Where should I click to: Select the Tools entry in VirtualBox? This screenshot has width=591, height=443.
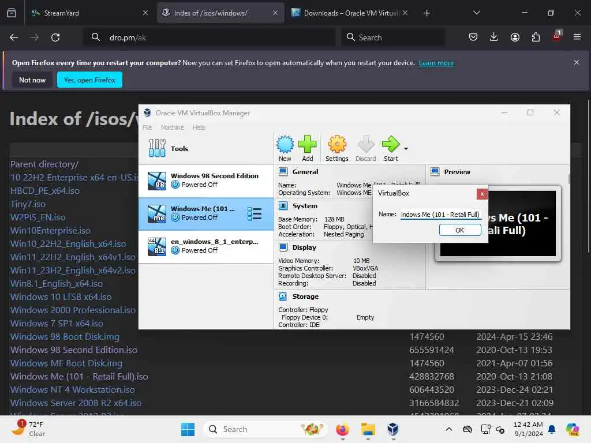[x=206, y=148]
